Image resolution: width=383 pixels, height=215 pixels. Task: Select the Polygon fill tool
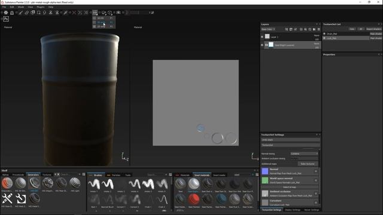coord(38,13)
